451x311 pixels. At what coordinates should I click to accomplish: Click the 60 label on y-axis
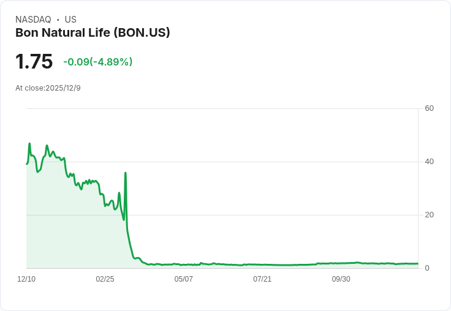point(429,108)
